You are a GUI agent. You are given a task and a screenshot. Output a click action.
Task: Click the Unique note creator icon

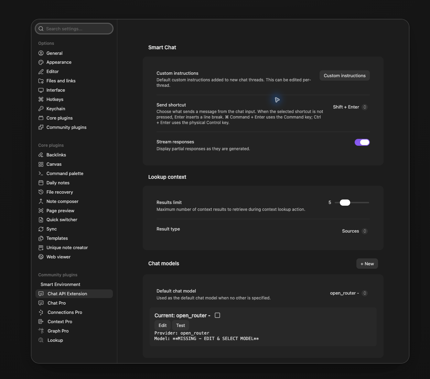click(x=41, y=248)
